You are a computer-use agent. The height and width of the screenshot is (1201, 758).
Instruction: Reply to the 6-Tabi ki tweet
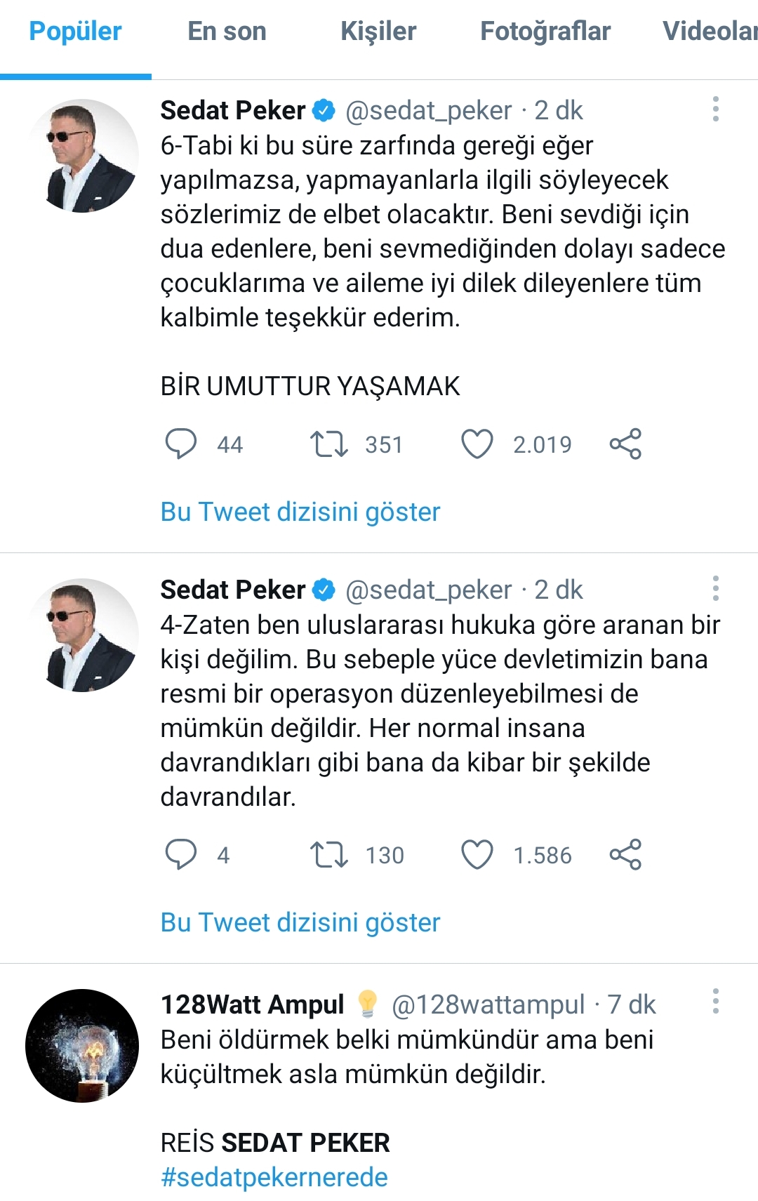180,444
